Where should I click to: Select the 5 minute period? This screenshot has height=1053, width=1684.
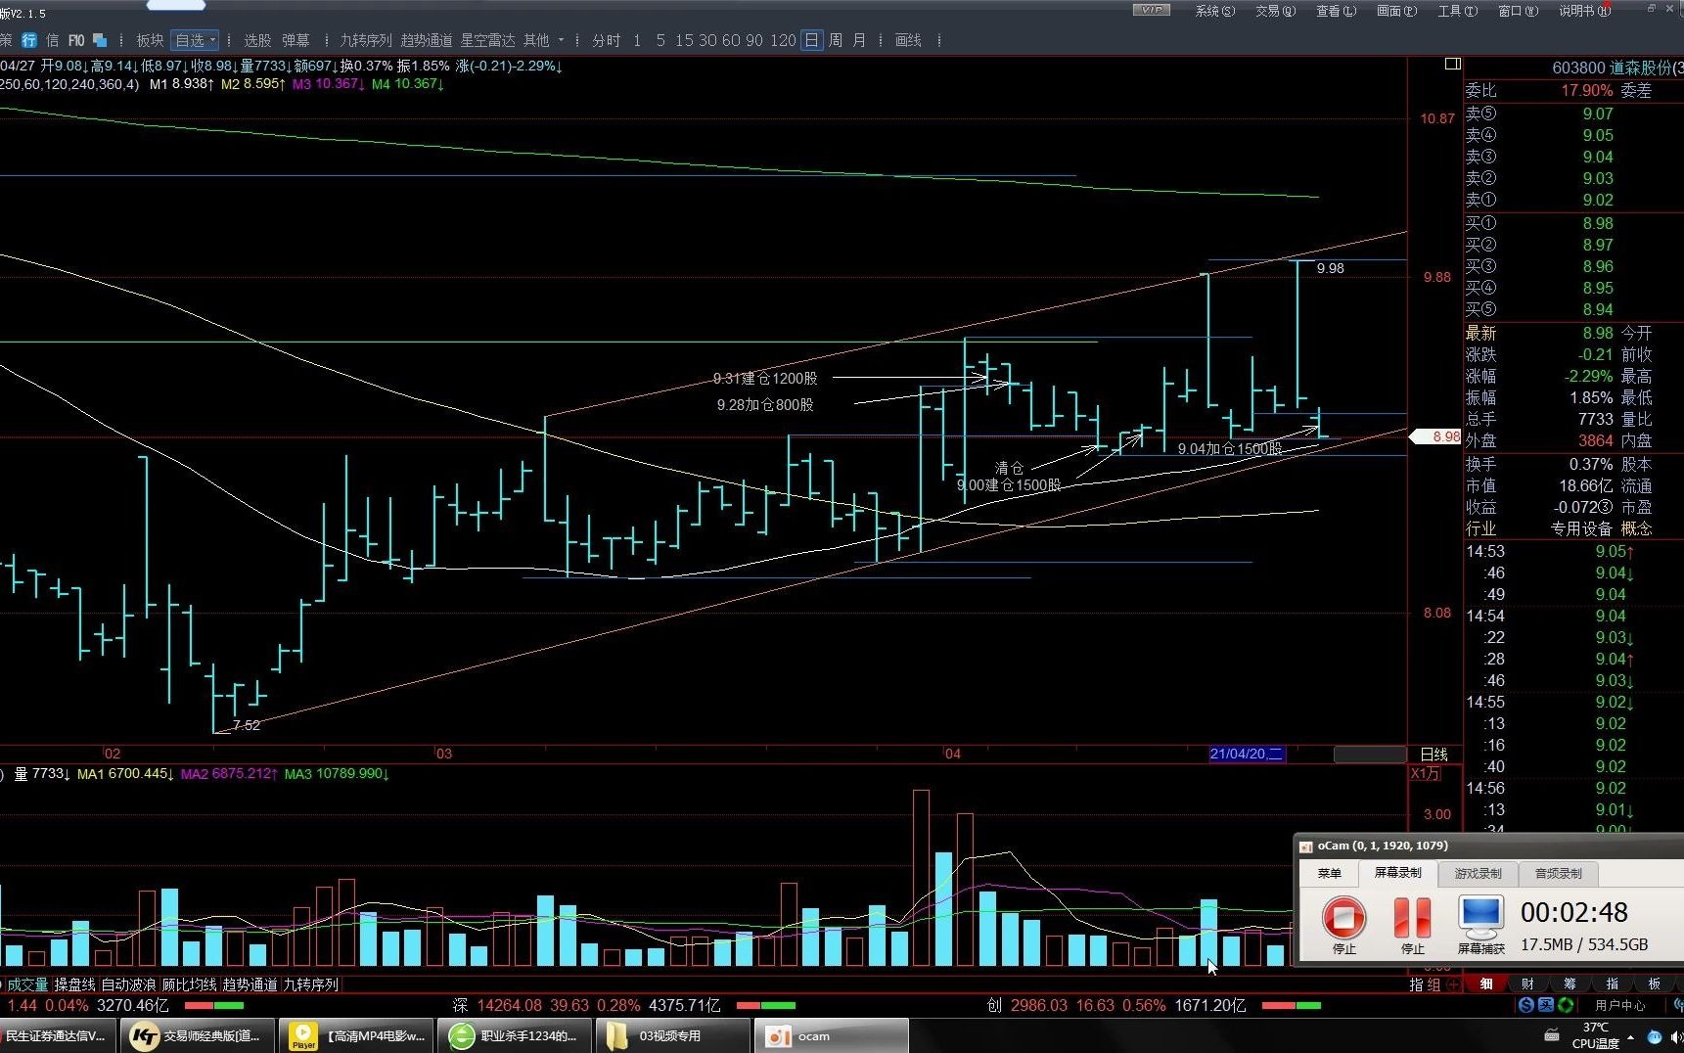(x=660, y=40)
